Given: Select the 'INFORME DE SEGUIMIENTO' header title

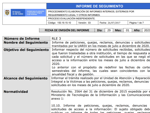Looking at the screenshot, I should pyautogui.click(x=99, y=6).
